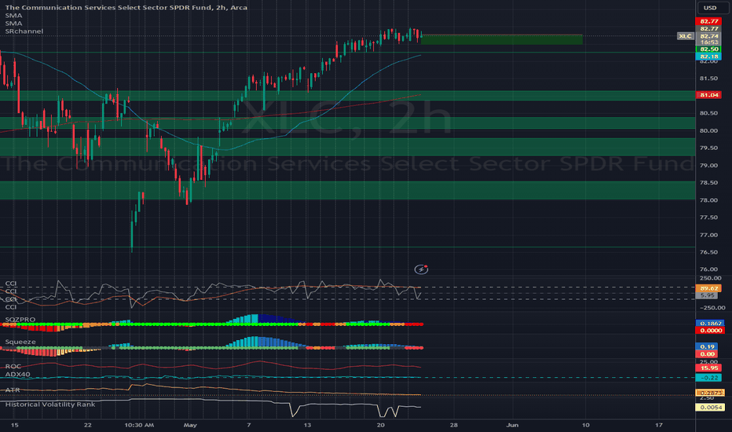This screenshot has height=432, width=732.
Task: Click the 28 date on time axis
Action: pos(453,425)
